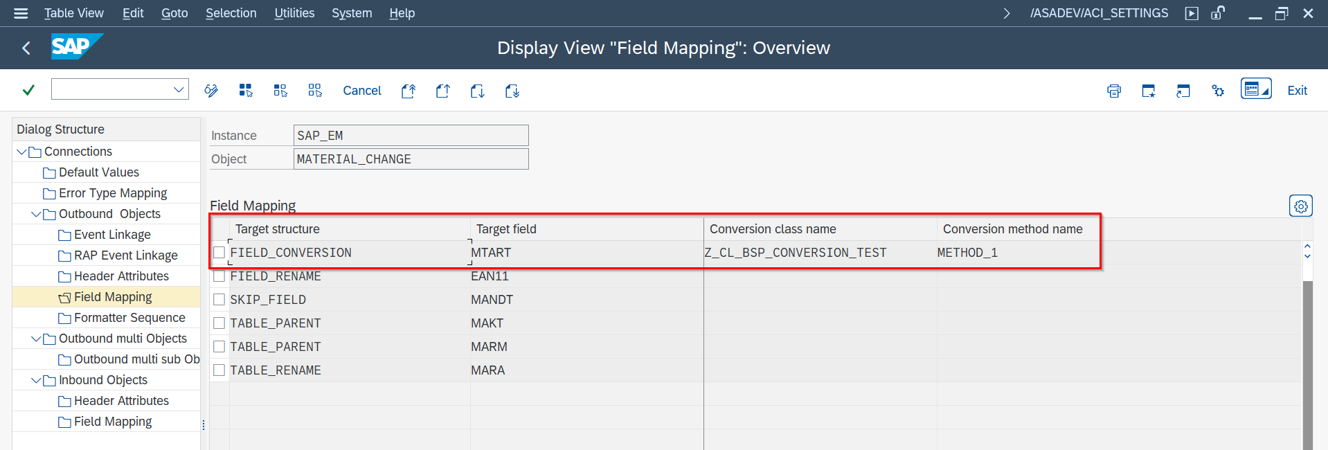The width and height of the screenshot is (1328, 450).
Task: Click the Object field MATERIAL_CHANGE
Action: (411, 159)
